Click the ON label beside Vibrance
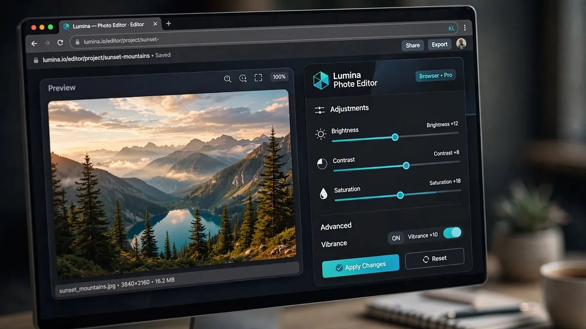 point(396,238)
